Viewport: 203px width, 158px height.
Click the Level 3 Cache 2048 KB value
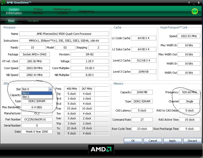144,72
